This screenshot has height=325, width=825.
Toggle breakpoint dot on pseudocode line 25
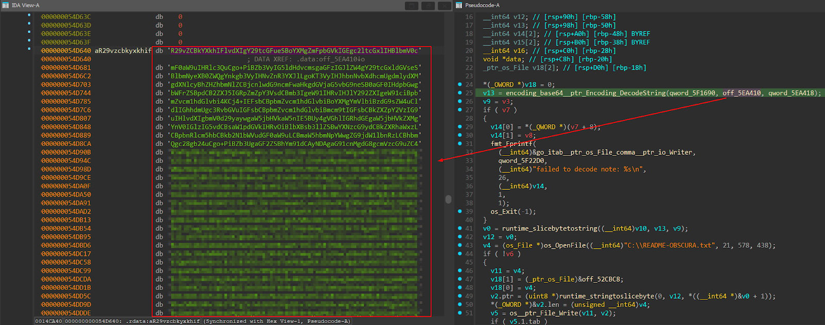click(459, 93)
